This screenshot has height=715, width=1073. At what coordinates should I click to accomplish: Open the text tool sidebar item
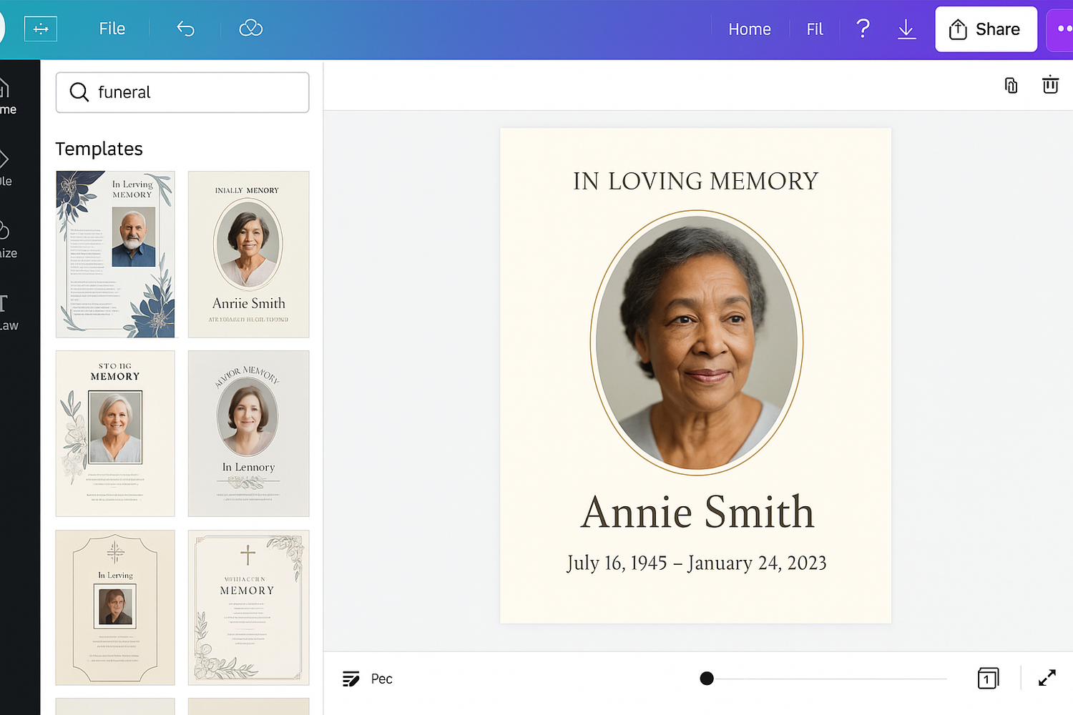coord(9,313)
